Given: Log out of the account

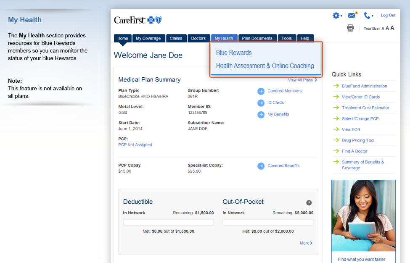Looking at the screenshot, I should [x=388, y=16].
